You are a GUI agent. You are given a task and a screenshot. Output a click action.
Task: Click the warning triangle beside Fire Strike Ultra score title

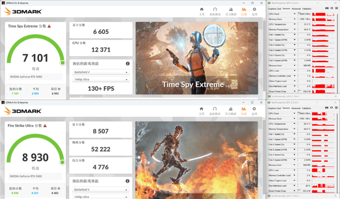tap(45, 125)
